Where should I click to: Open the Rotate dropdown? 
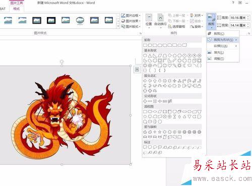(x=197, y=27)
